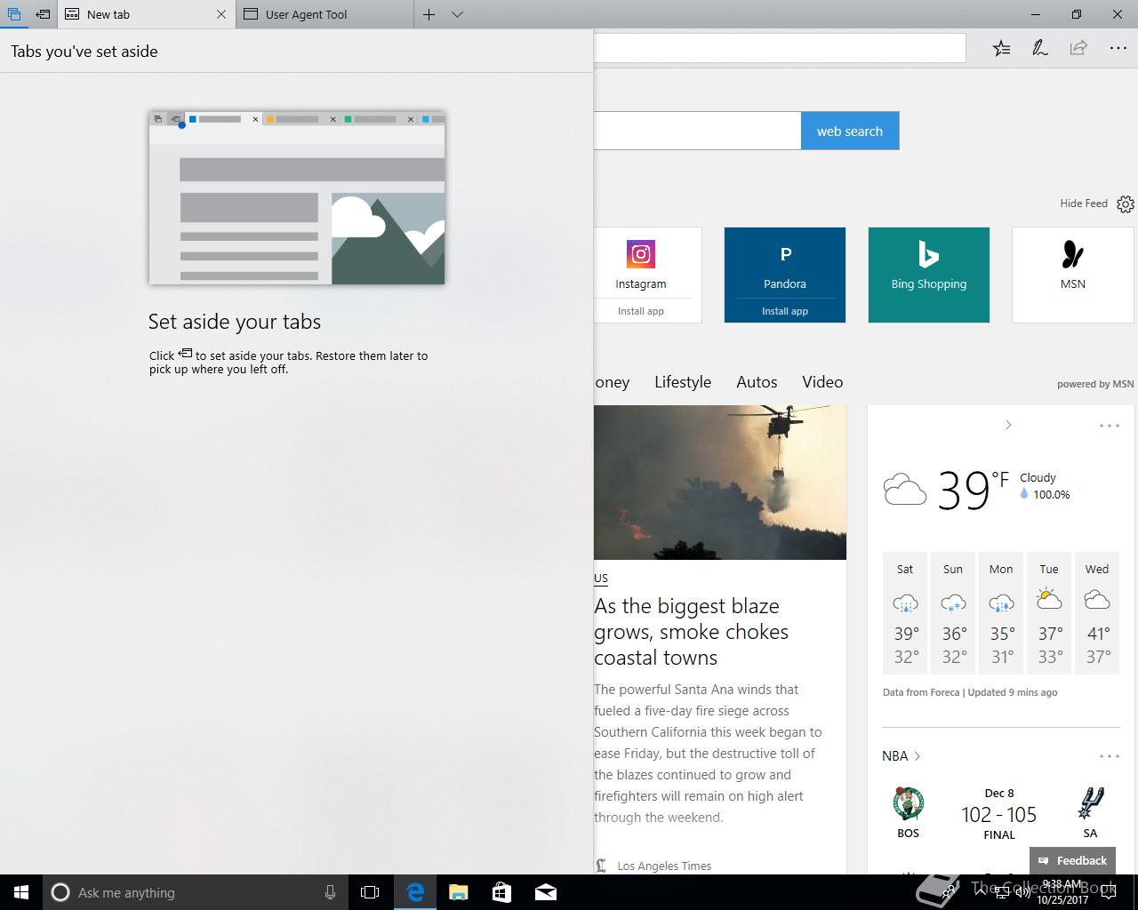Click the address bar field
Image resolution: width=1138 pixels, height=910 pixels.
pos(780,48)
